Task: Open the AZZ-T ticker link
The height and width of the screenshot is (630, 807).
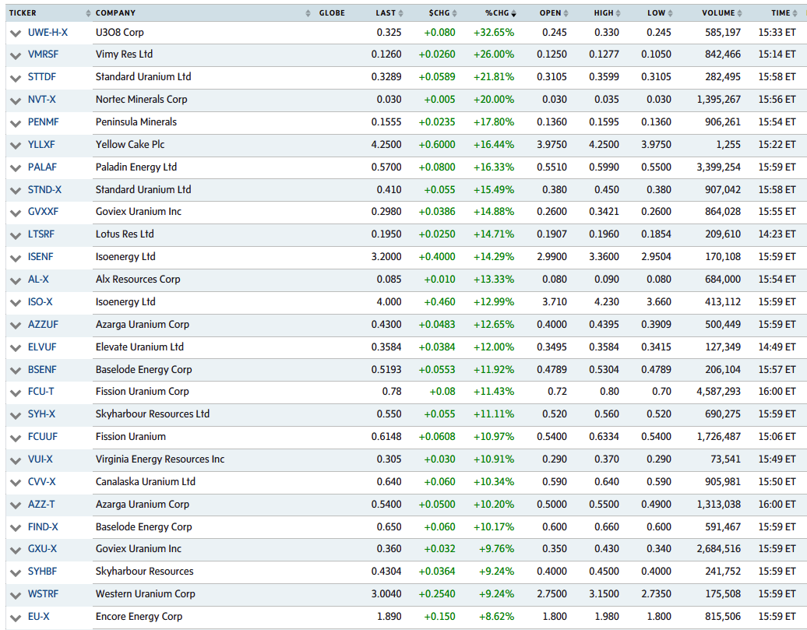Action: click(41, 505)
